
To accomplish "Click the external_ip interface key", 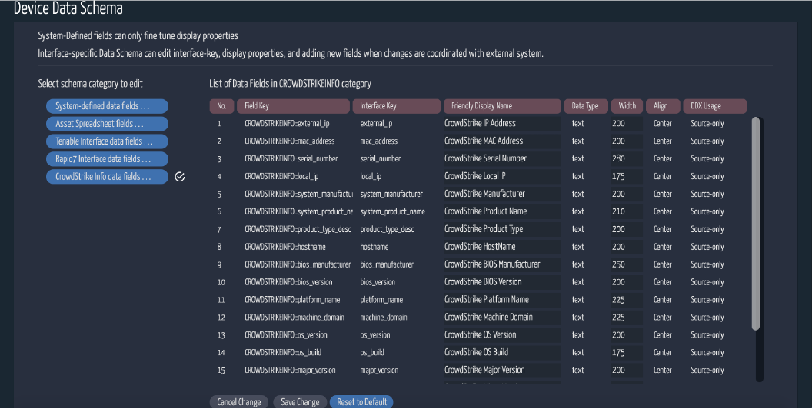I will point(376,124).
